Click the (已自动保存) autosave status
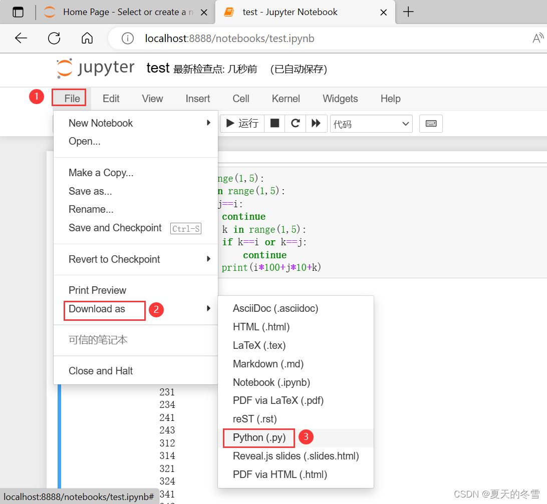The height and width of the screenshot is (504, 547). tap(299, 69)
